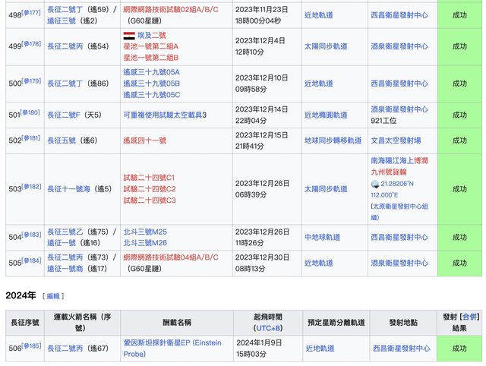Viewport: 486px width, 366px height.
Task: Open reference 參185 in row 506
Action: [31, 345]
